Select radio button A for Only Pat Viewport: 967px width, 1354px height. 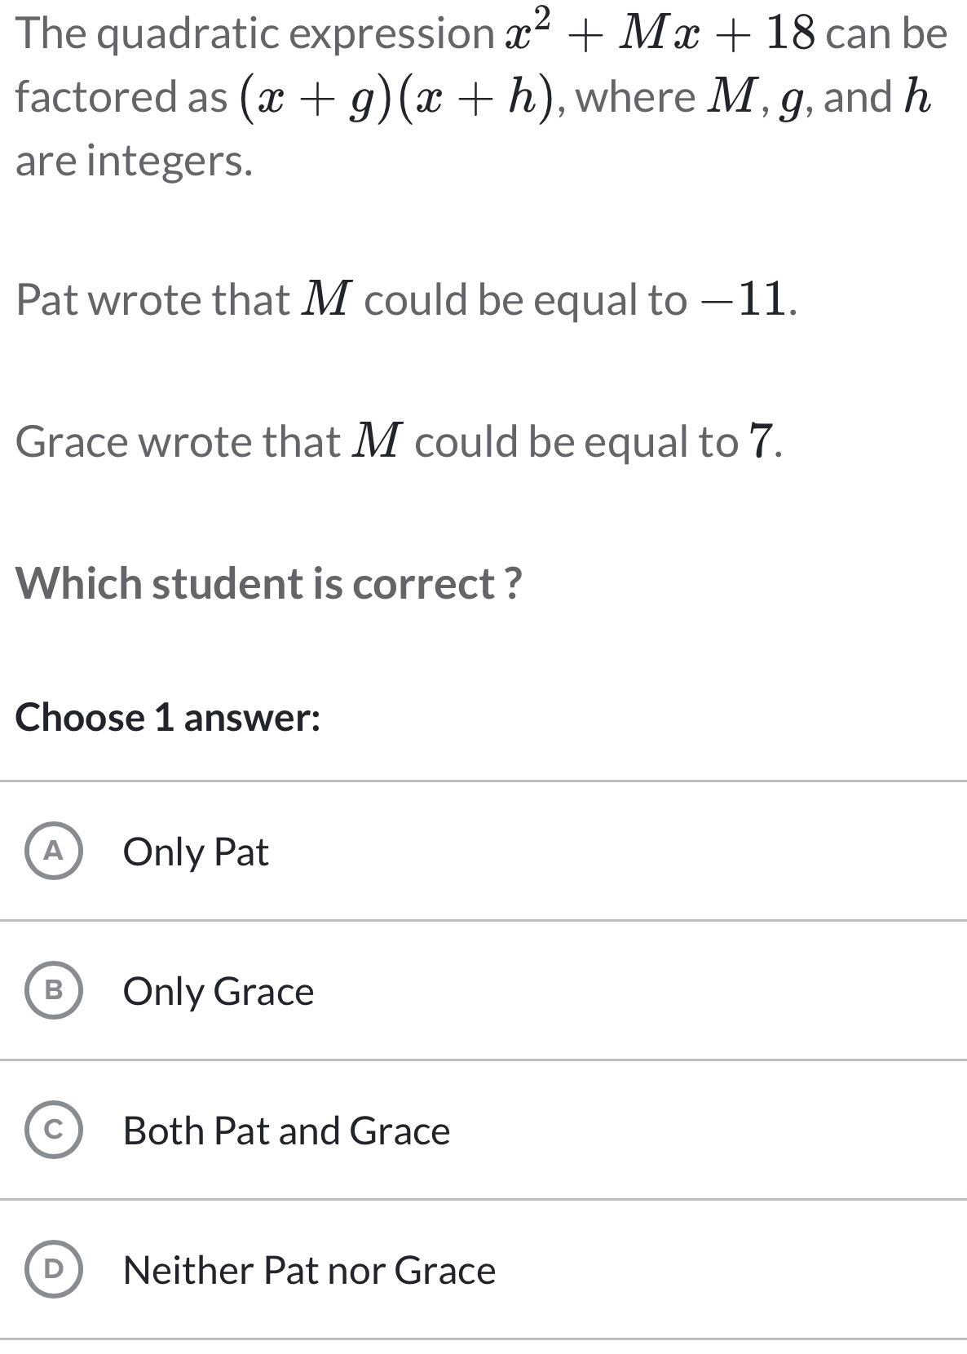click(x=54, y=852)
